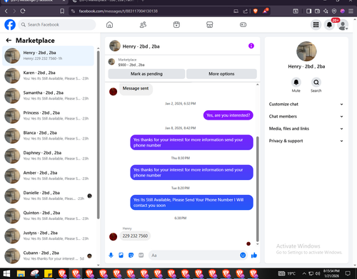Open File Explorer from taskbar
This screenshot has height=279, width=357.
(21, 273)
